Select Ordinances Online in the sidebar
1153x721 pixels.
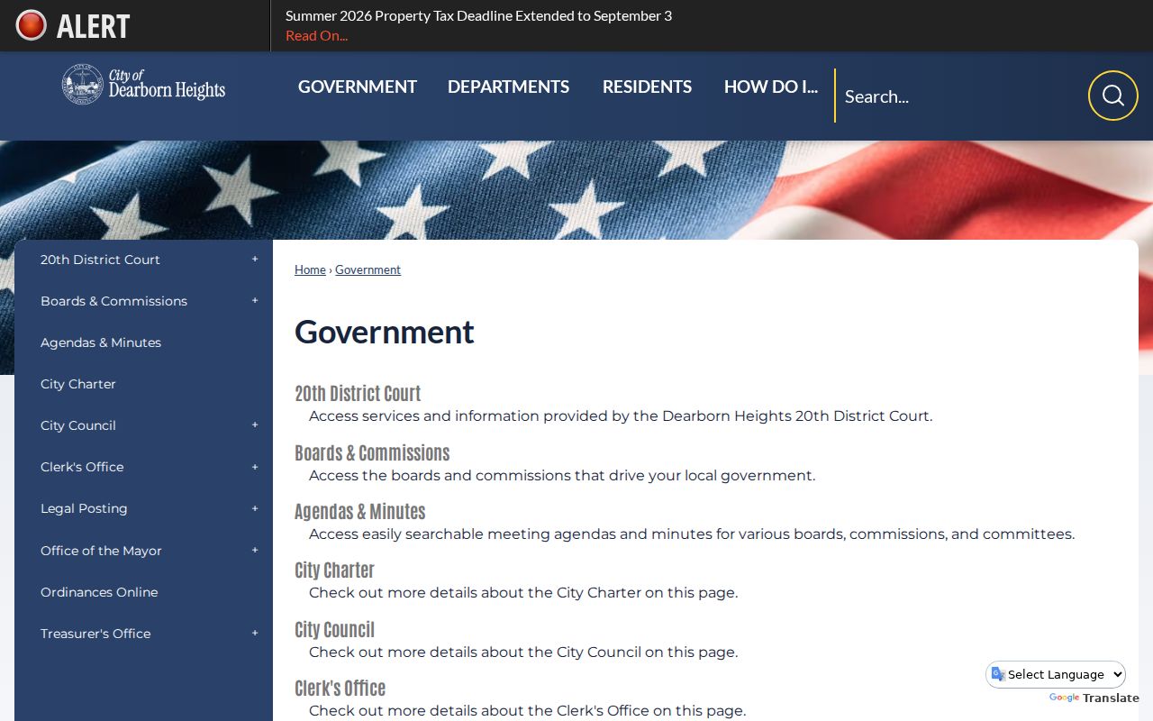click(99, 592)
